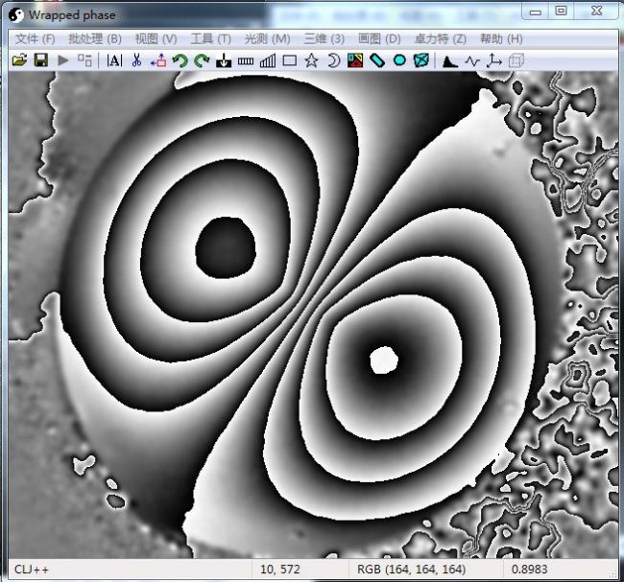
Task: Open the 帮助 (H) menu
Action: coord(501,39)
